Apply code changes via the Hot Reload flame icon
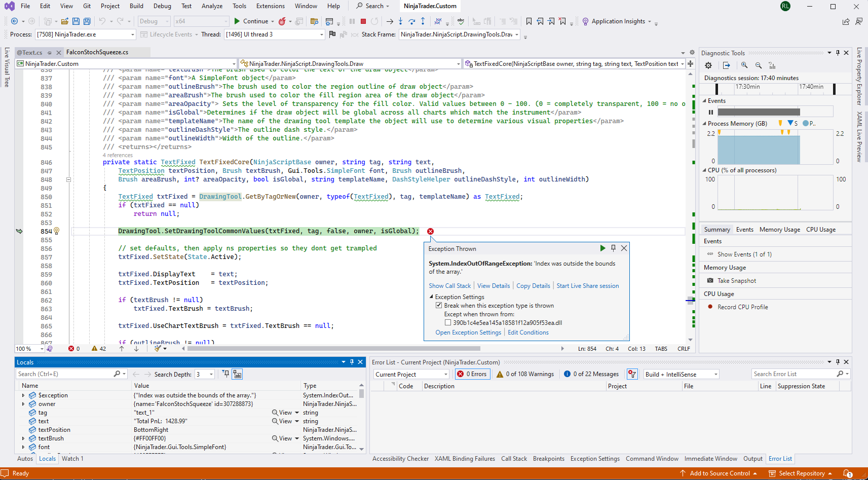 282,21
